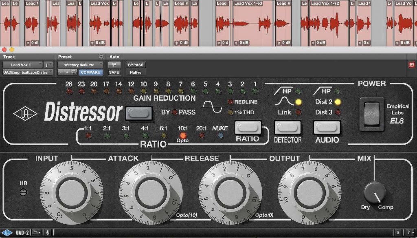Viewport: 417px width, 238px height.
Task: Toggle SAFE mode in the Auto section
Action: click(x=114, y=73)
